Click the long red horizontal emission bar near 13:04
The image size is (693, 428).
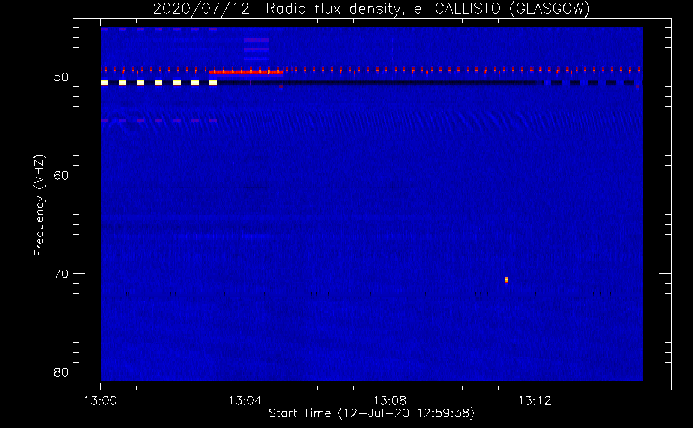point(246,73)
